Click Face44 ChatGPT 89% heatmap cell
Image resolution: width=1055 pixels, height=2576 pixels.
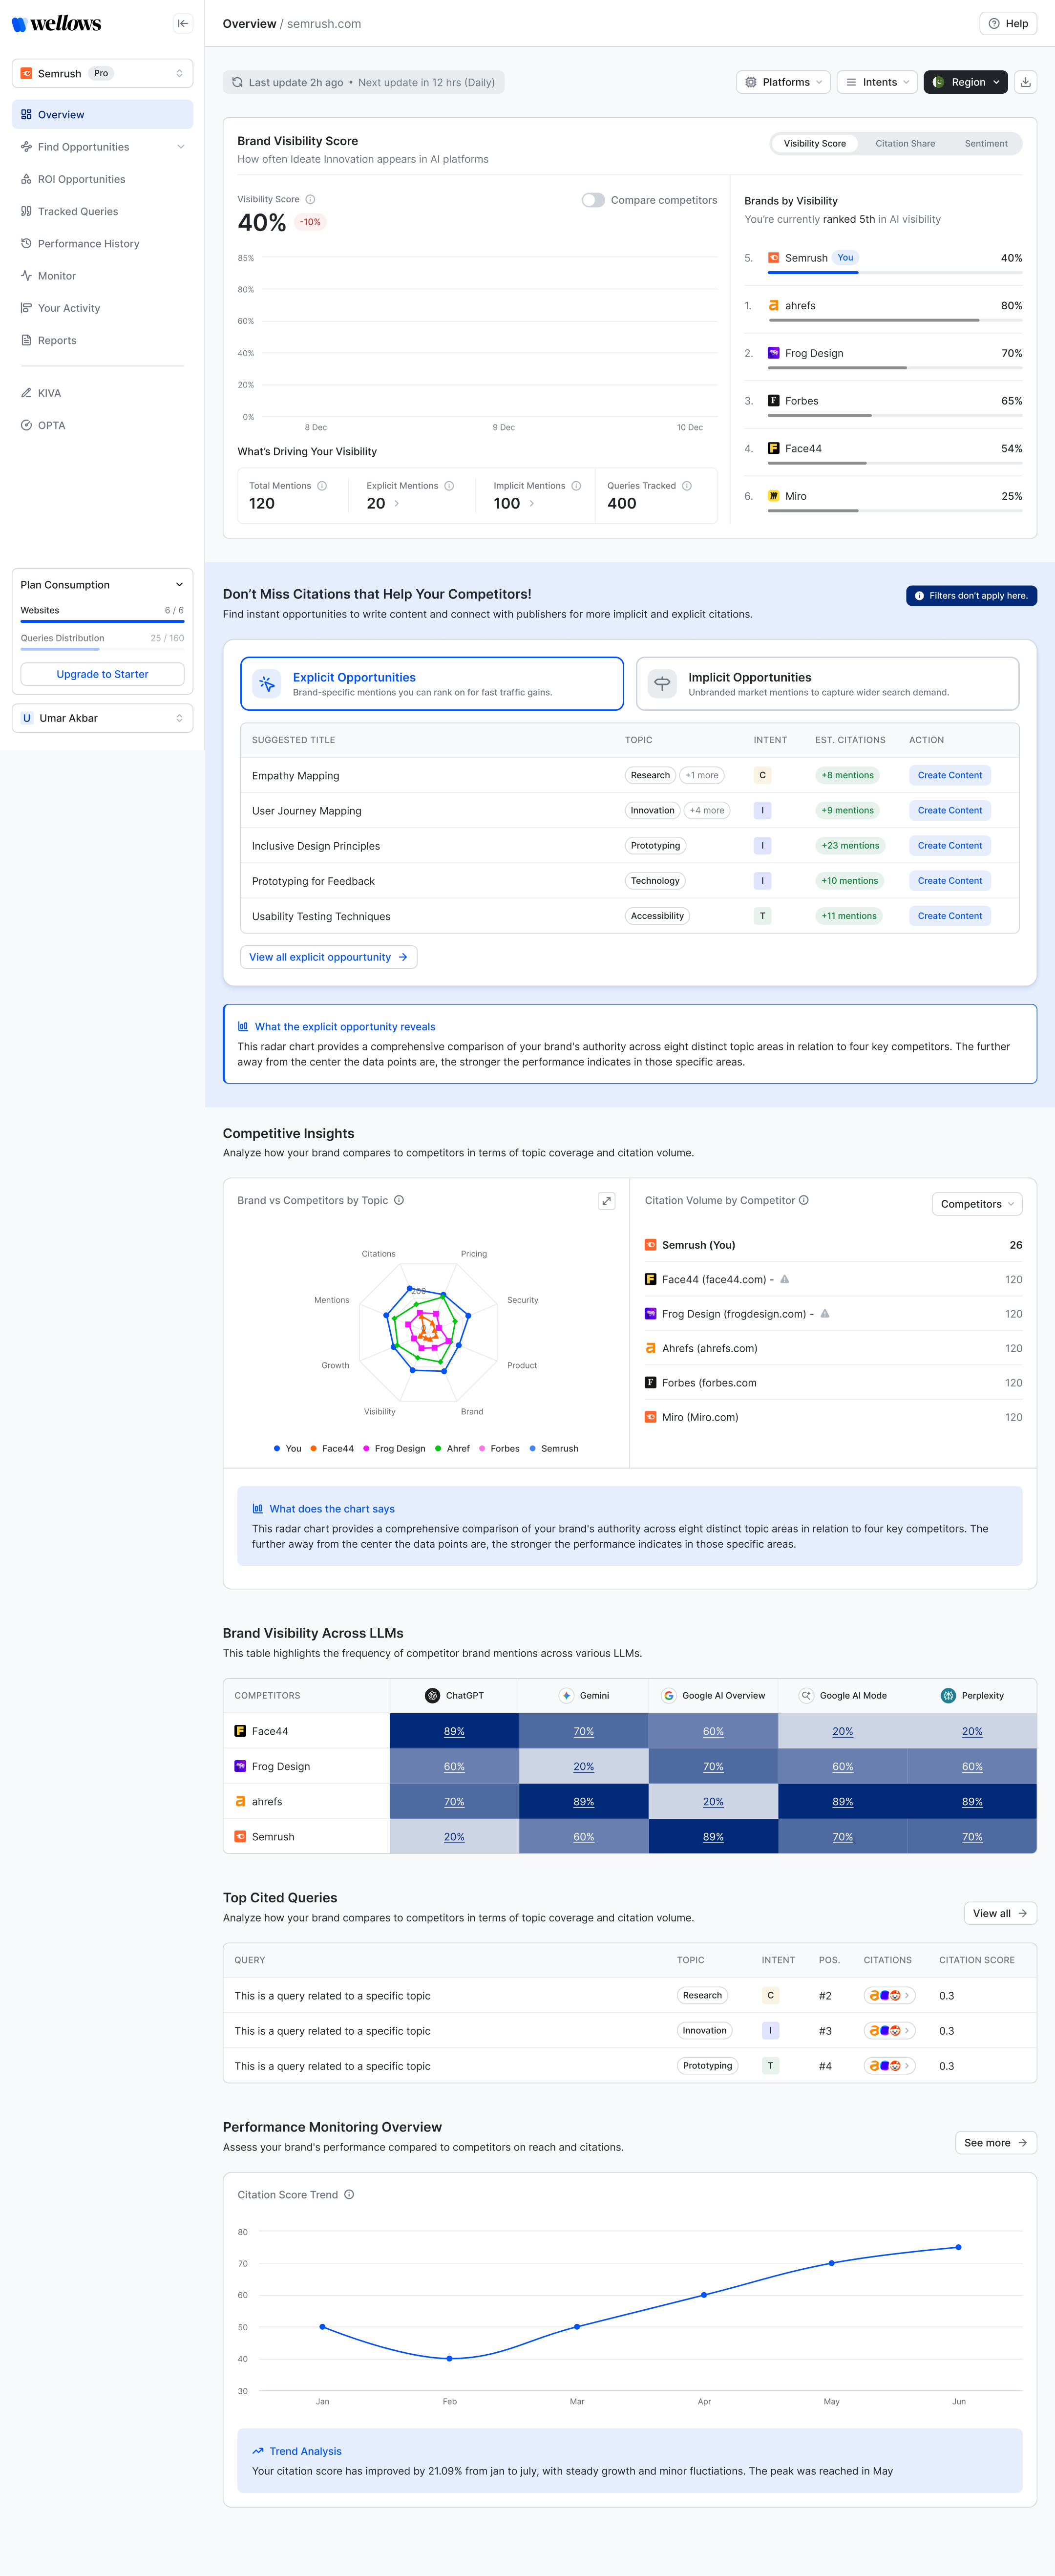pos(454,1731)
